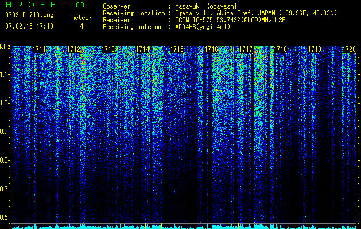Click the 1.0 kHz axis label

(x=5, y=103)
